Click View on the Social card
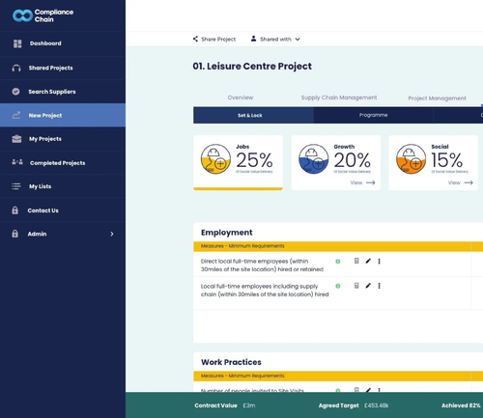Image resolution: width=483 pixels, height=418 pixels. pos(460,182)
